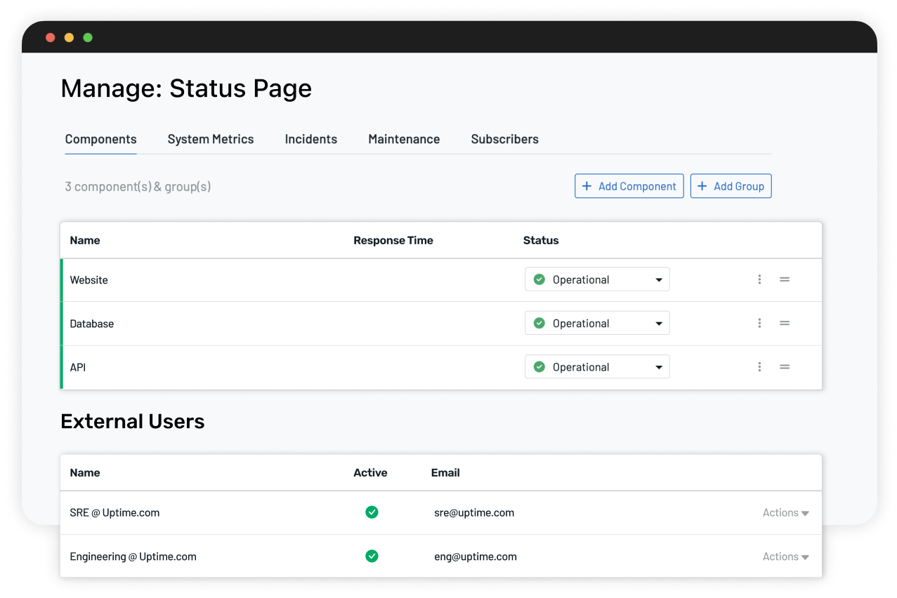The image size is (897, 598).
Task: Click the eng@uptime.com email
Action: [476, 557]
